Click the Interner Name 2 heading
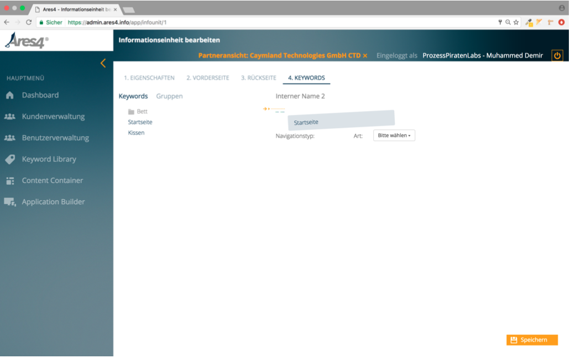This screenshot has width=570, height=358. click(300, 96)
